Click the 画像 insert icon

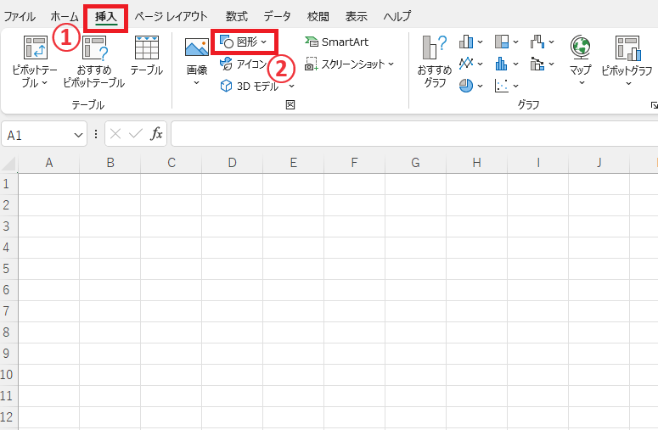pos(197,47)
